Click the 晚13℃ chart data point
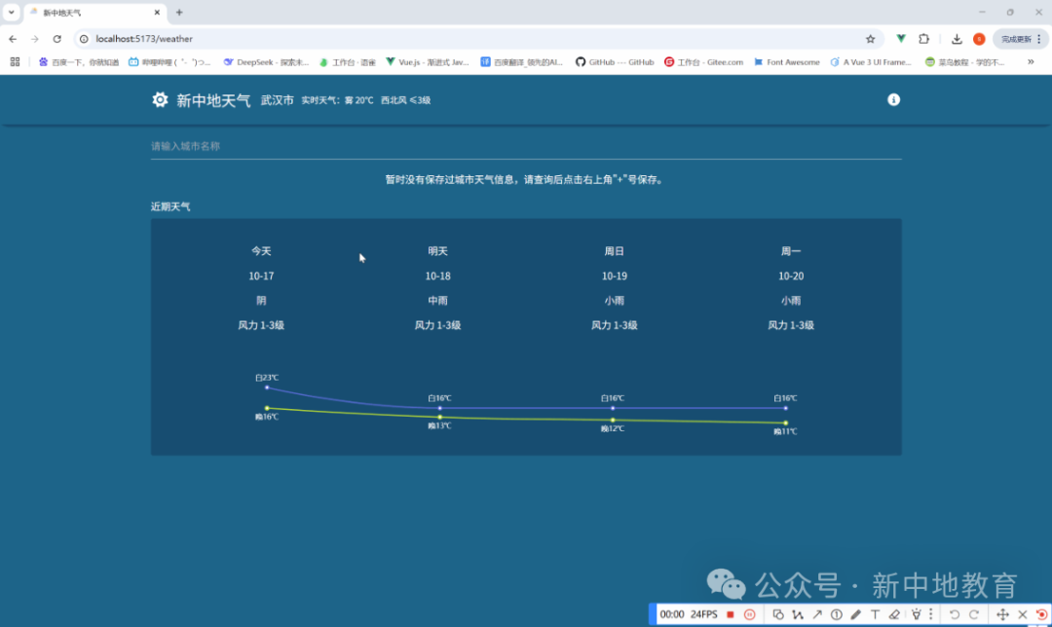 (440, 417)
